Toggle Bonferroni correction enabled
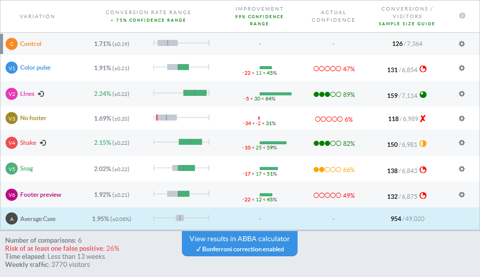 [239, 249]
